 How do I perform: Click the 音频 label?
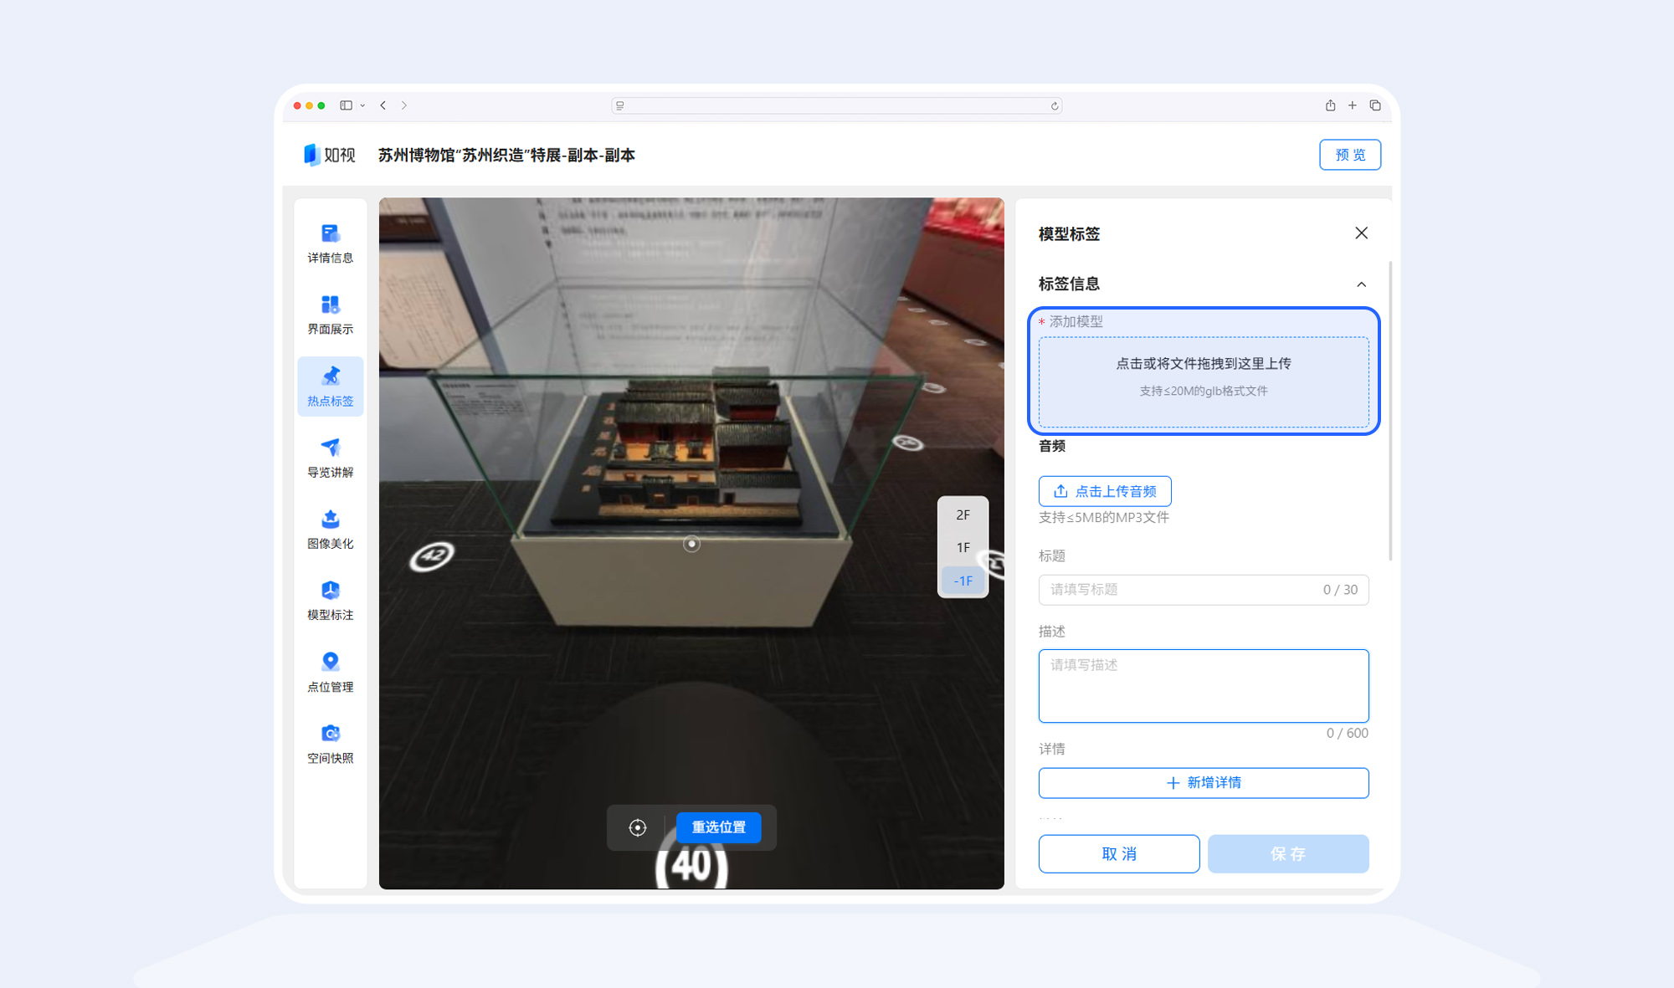point(1052,446)
